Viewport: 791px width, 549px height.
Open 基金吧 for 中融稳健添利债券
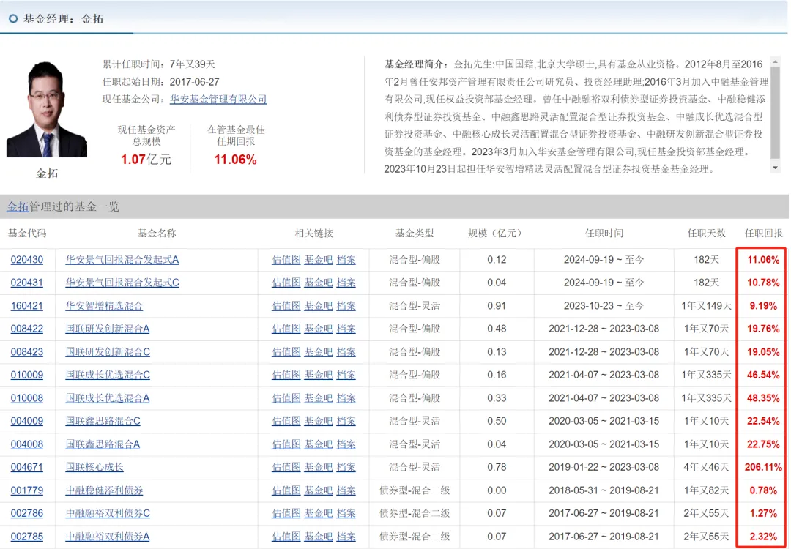click(319, 490)
